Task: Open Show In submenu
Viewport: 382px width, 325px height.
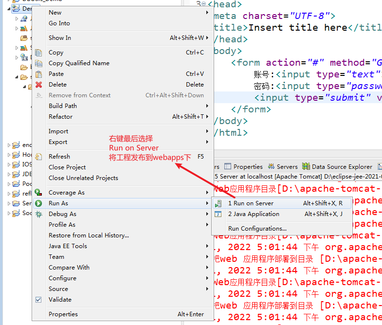Action: point(123,38)
